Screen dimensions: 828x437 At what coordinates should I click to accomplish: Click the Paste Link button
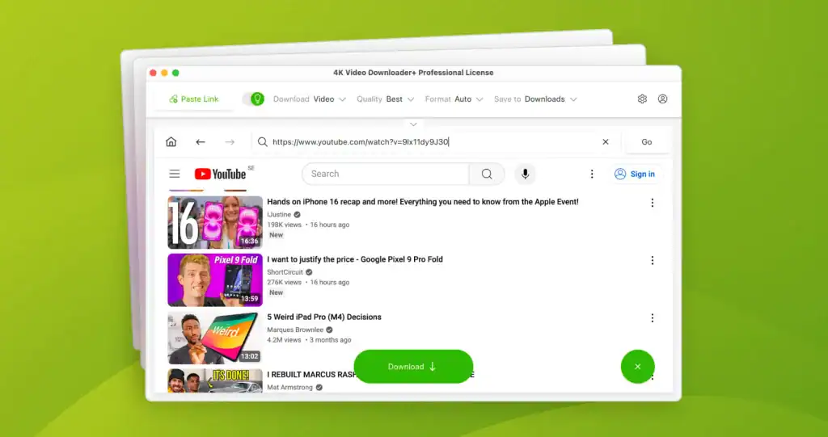[194, 99]
